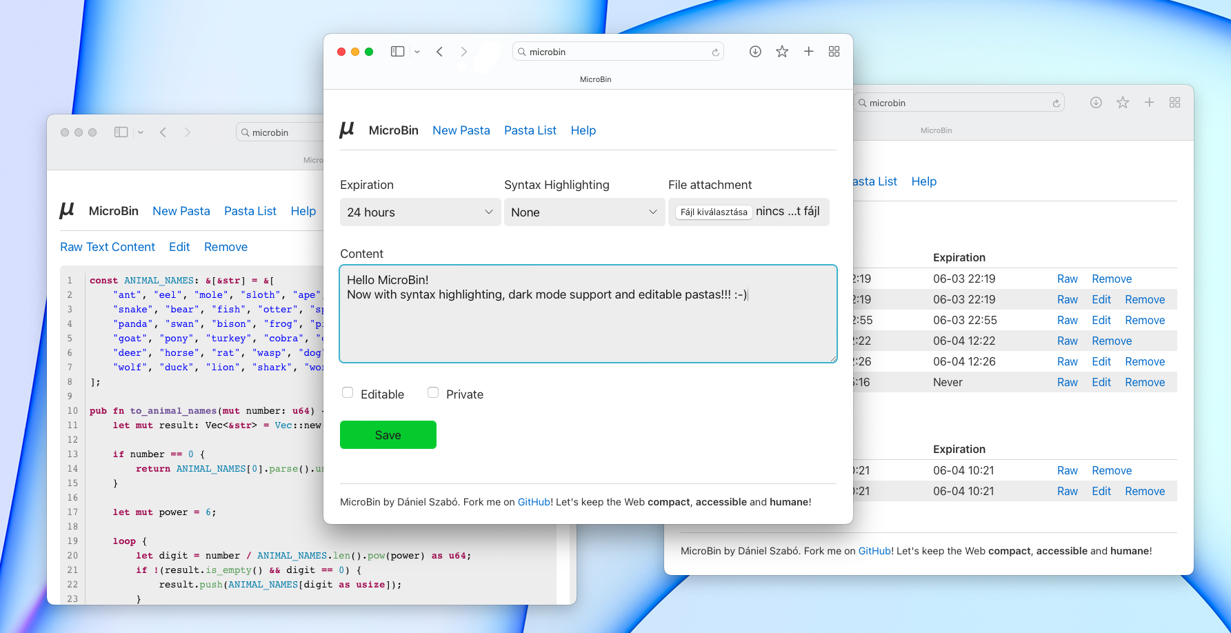Open new tab plus in right window
Viewport: 1231px width, 633px height.
pyautogui.click(x=1149, y=103)
